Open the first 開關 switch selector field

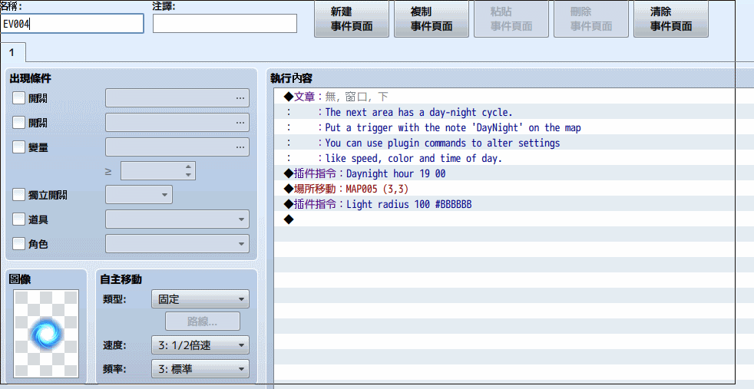177,98
